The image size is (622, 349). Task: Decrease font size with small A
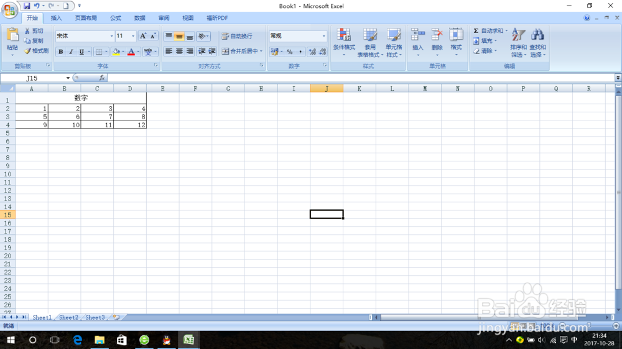[153, 36]
